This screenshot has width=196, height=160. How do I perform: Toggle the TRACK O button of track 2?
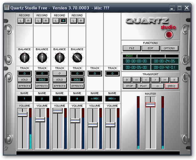tap(42, 73)
